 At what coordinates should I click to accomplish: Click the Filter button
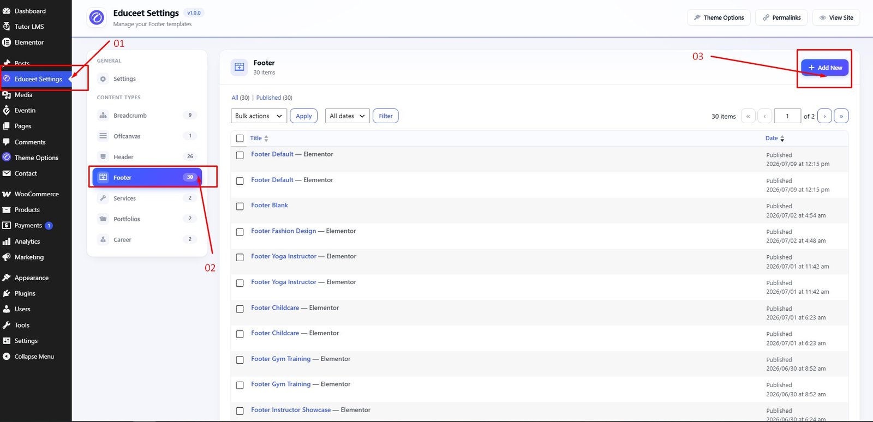pos(386,116)
